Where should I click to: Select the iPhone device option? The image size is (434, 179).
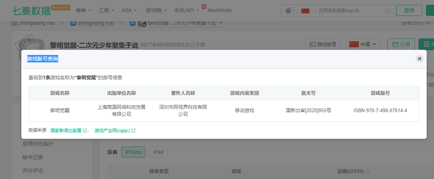click(133, 152)
